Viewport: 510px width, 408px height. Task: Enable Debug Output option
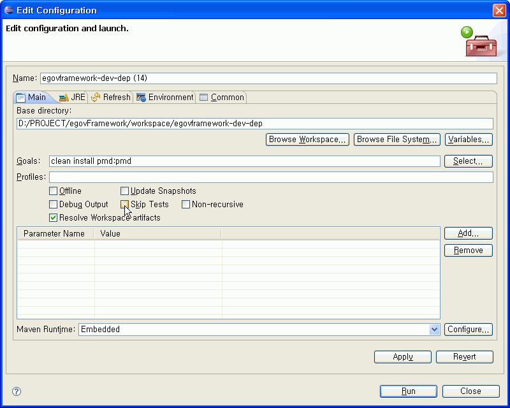[54, 205]
